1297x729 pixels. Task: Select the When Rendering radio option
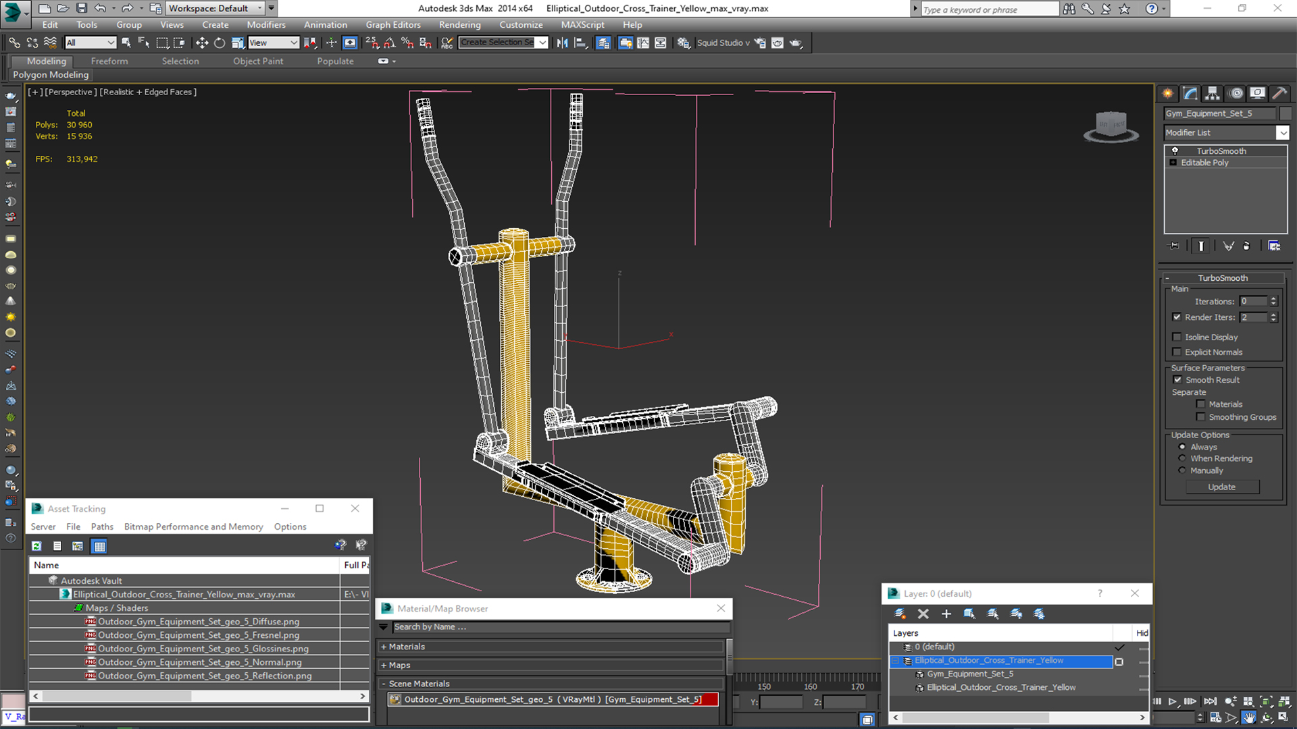coord(1182,458)
